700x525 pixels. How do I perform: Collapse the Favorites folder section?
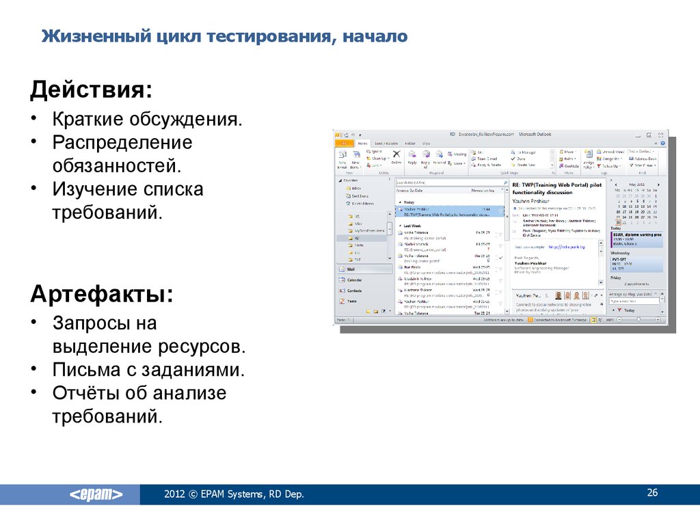pos(340,180)
